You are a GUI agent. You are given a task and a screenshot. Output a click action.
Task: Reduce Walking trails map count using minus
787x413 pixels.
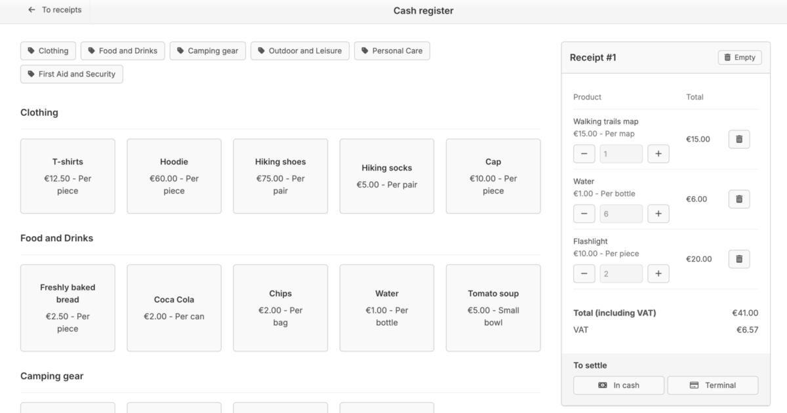[584, 153]
